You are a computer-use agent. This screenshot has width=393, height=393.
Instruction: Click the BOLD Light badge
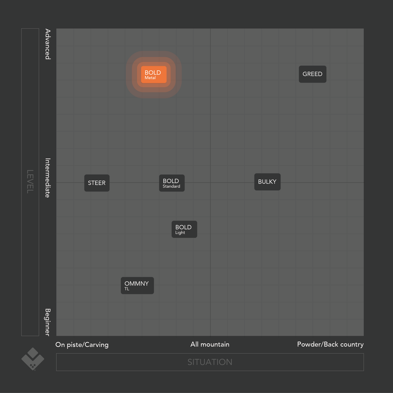[x=184, y=229]
